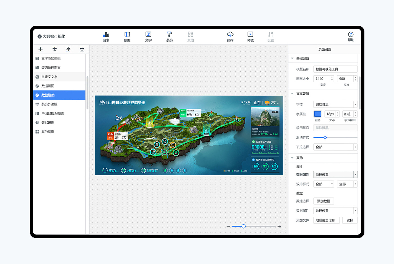Click the 页面设置 panel header
The height and width of the screenshot is (264, 394).
(x=325, y=49)
